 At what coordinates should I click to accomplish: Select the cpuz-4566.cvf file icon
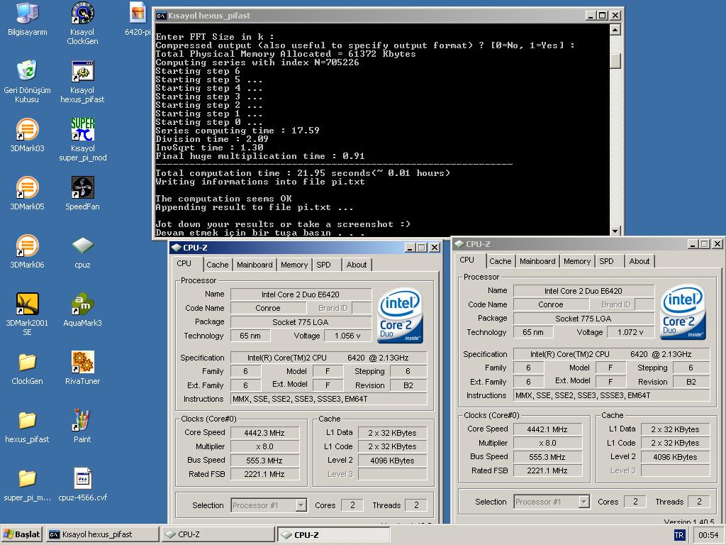tap(83, 485)
